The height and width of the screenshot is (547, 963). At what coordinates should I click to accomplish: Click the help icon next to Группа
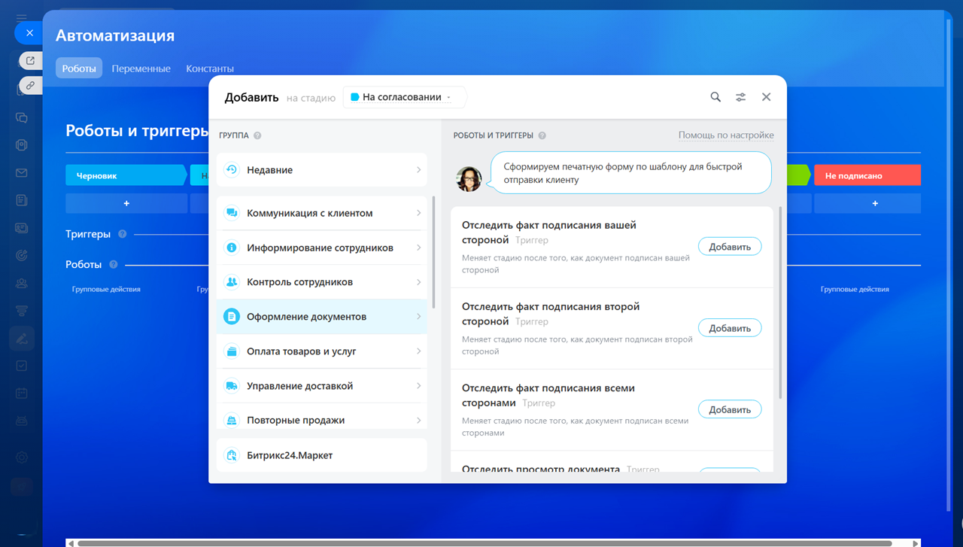point(257,135)
